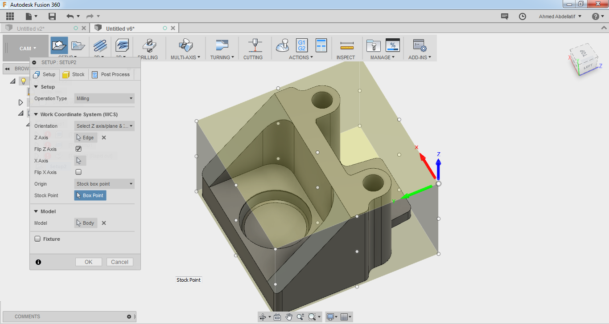Click Cancel in the Setup dialog
This screenshot has height=324, width=609.
120,262
